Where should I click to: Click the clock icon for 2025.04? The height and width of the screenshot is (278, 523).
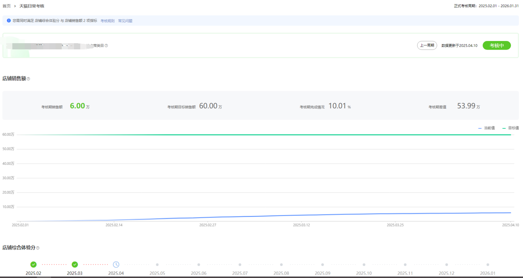(x=116, y=264)
